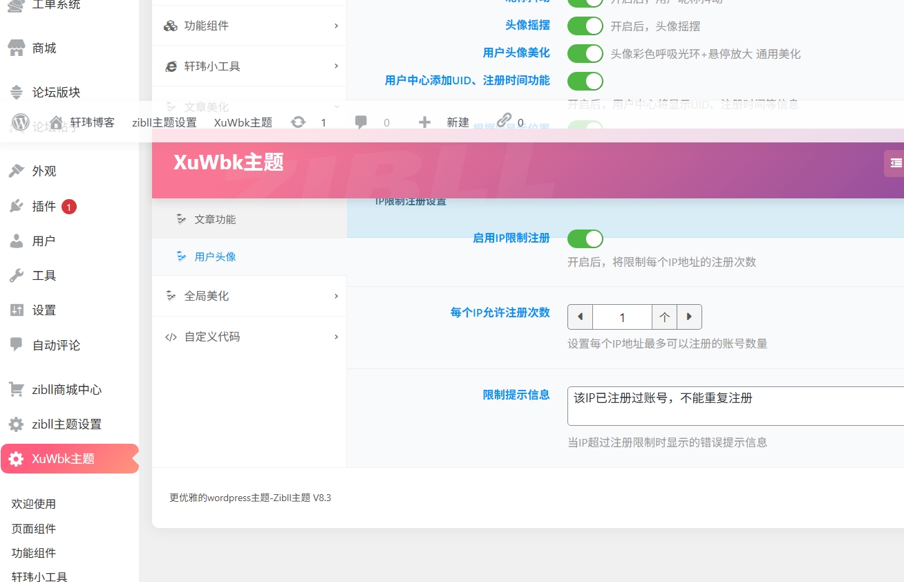Disable the 启用IP限制注册 toggle
The width and height of the screenshot is (904, 582).
click(585, 238)
